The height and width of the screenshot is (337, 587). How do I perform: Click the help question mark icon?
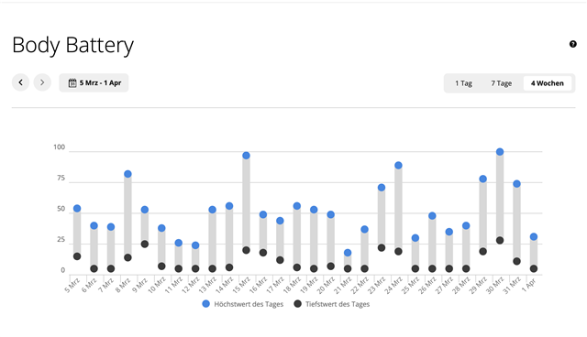572,44
